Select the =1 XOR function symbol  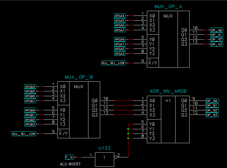168,101
